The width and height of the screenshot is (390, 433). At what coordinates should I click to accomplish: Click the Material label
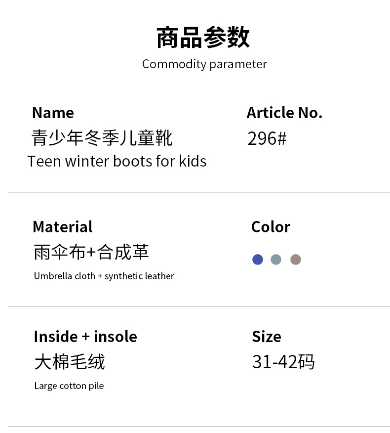[x=63, y=227]
